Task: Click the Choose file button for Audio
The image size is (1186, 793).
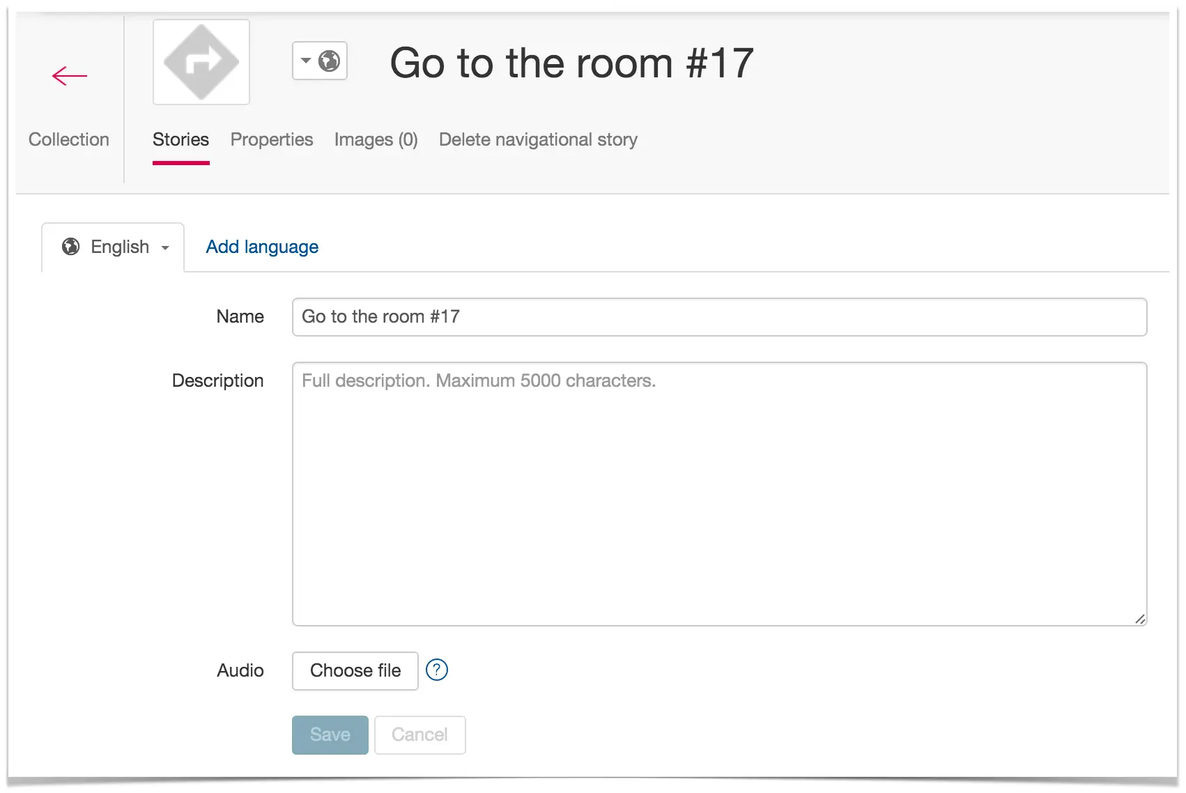Action: pyautogui.click(x=355, y=671)
